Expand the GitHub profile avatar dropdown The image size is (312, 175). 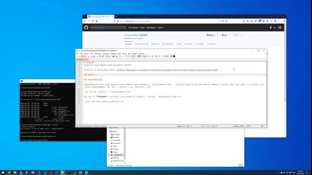280,28
